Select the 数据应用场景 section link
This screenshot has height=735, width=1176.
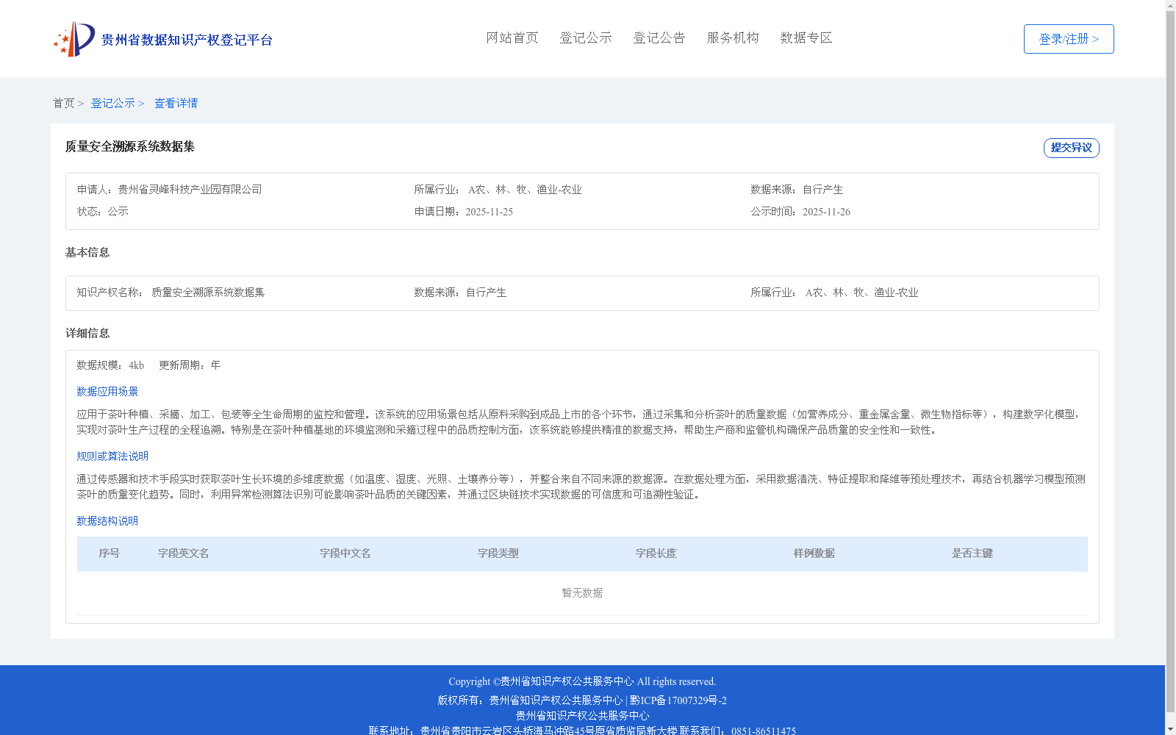[107, 392]
